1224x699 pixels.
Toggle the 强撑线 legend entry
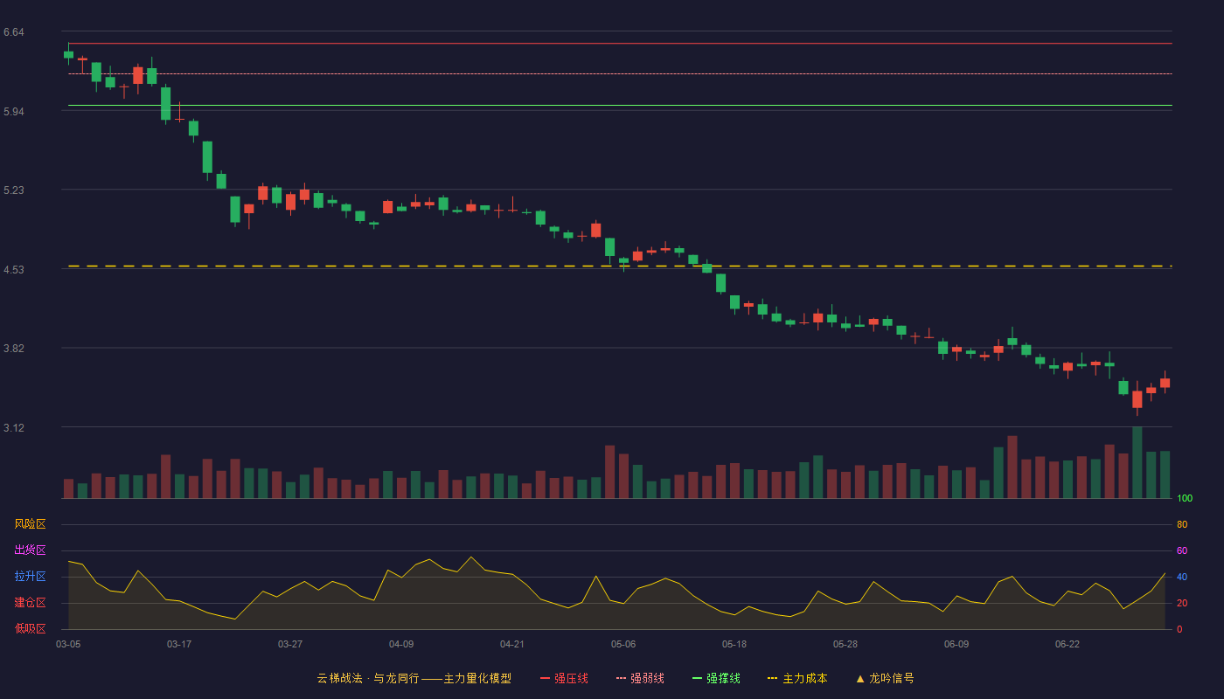click(x=716, y=678)
